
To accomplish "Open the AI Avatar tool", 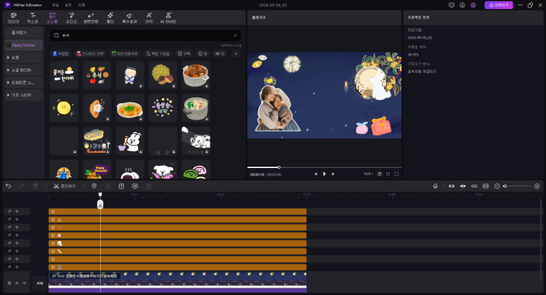I will click(x=168, y=17).
